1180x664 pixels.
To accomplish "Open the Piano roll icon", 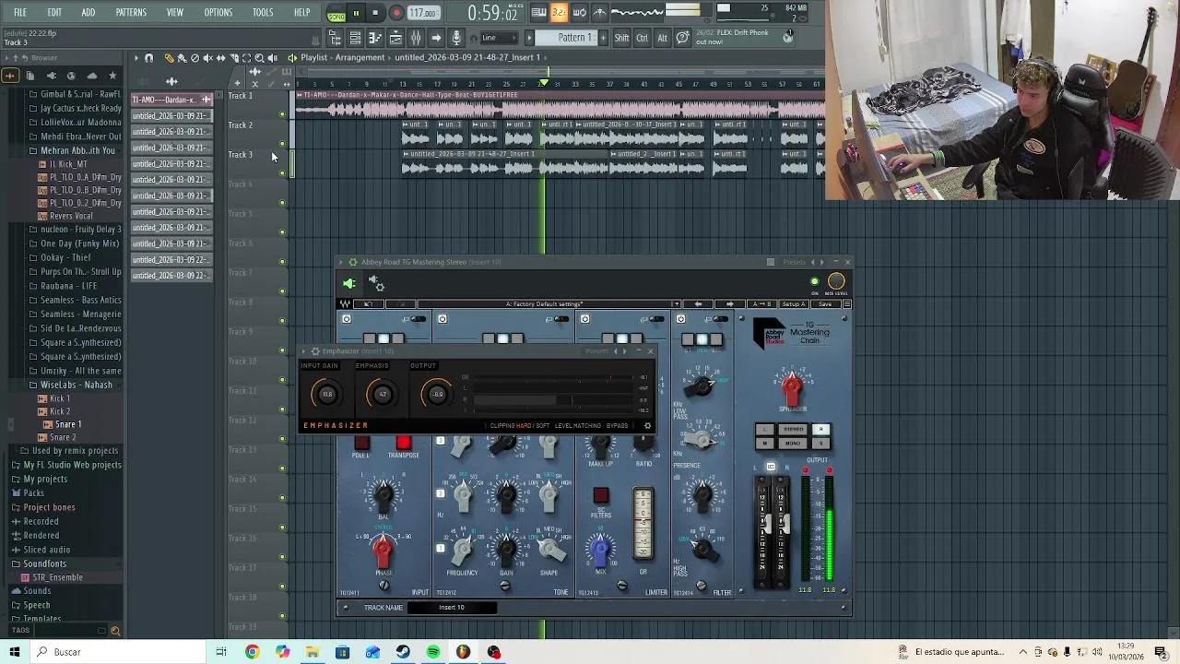I will pyautogui.click(x=375, y=38).
